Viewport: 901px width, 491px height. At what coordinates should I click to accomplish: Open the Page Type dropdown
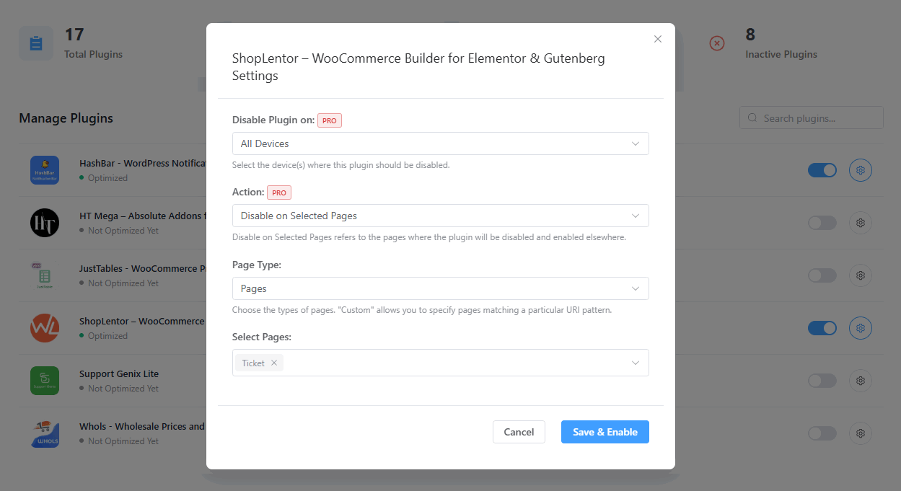440,288
